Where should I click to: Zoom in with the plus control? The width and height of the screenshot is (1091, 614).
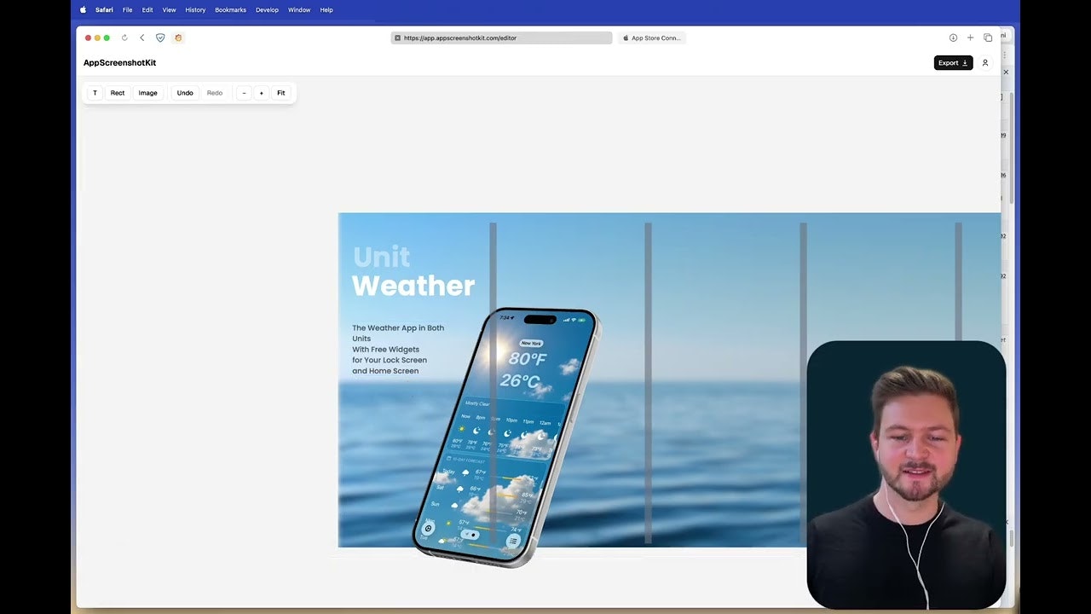[x=262, y=92]
